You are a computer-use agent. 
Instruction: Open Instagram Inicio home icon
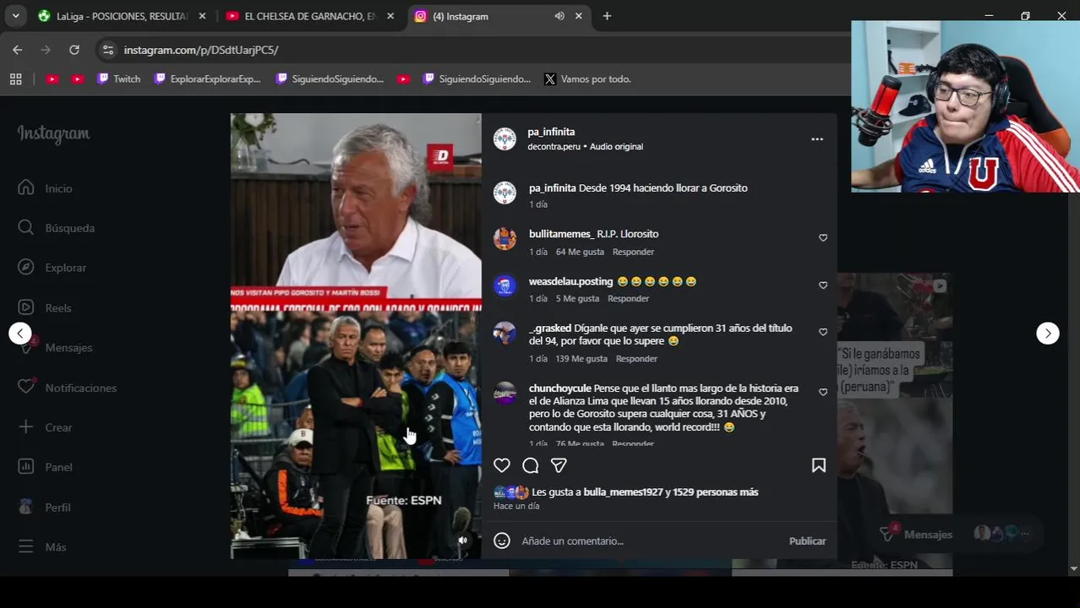(x=26, y=187)
